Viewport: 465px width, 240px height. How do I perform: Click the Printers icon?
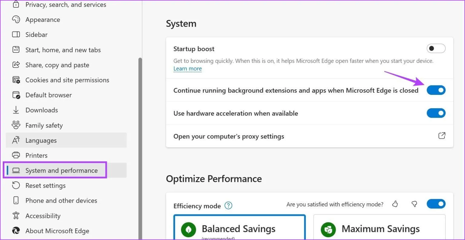[16, 155]
